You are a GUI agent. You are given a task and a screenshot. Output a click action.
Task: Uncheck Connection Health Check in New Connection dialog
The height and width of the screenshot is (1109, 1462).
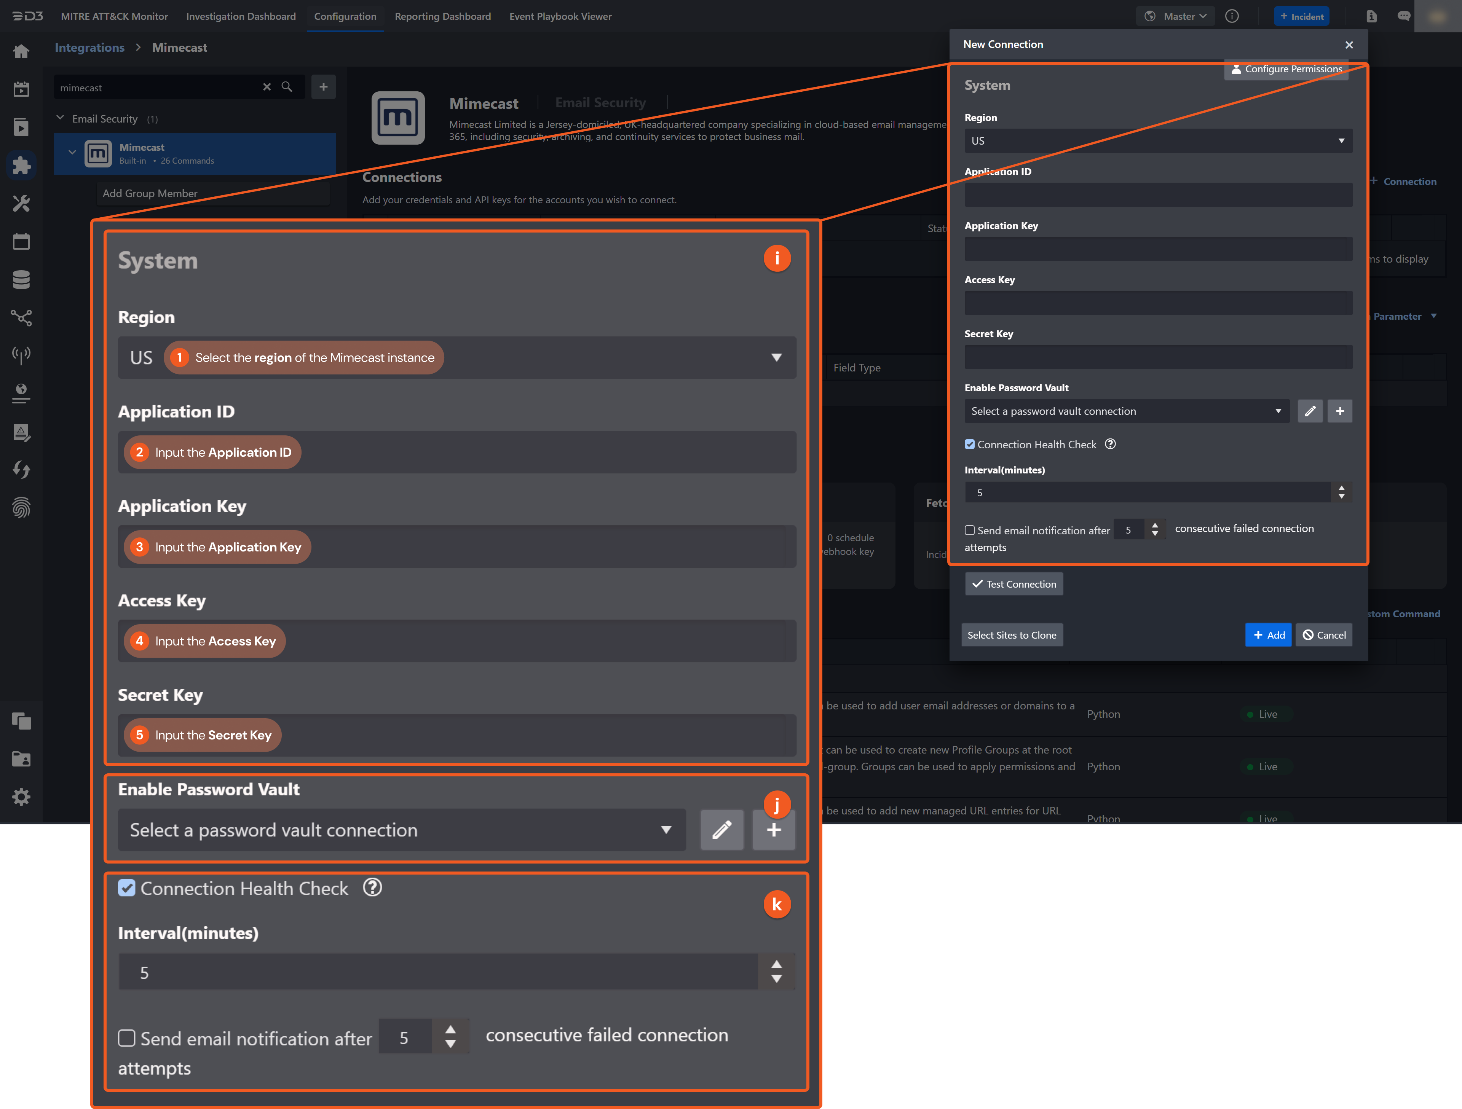pos(970,444)
